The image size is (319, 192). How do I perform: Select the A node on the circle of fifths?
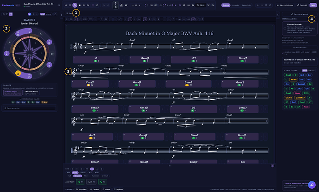7,54
